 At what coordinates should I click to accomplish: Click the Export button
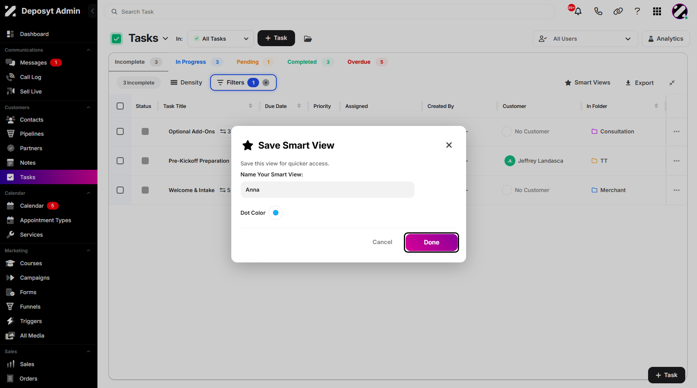[x=639, y=83]
